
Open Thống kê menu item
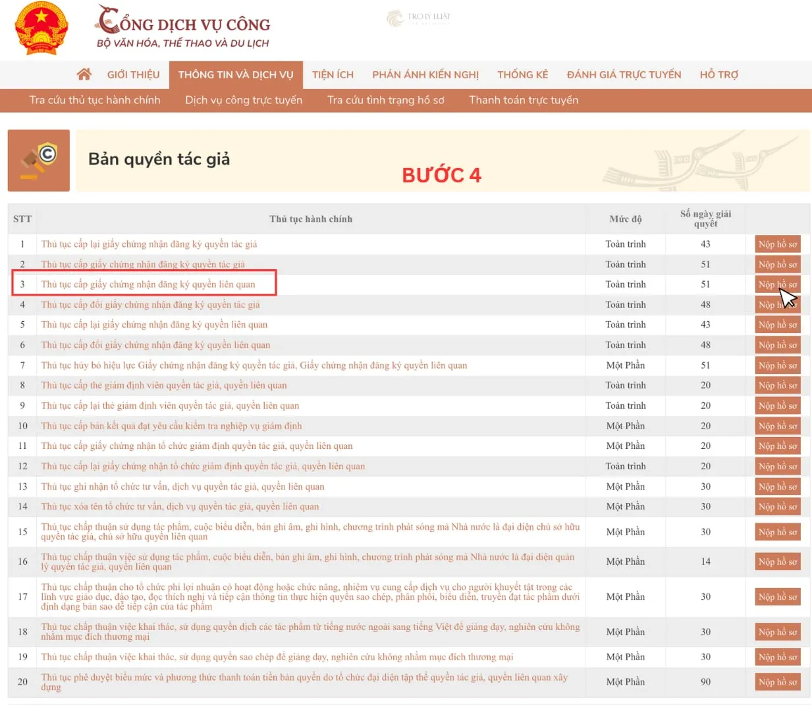coord(522,74)
